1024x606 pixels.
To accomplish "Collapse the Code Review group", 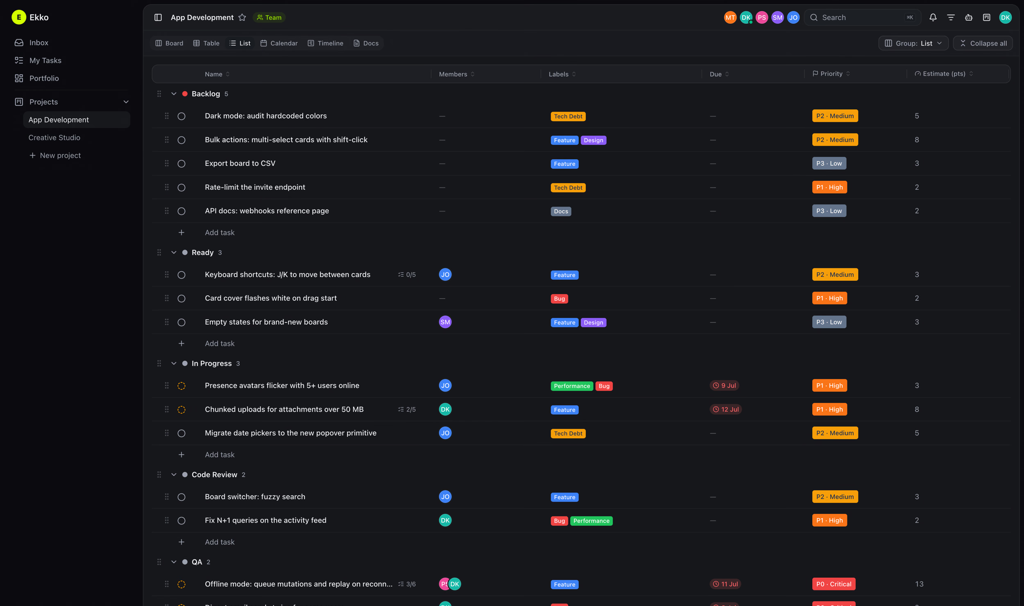I will [x=174, y=475].
